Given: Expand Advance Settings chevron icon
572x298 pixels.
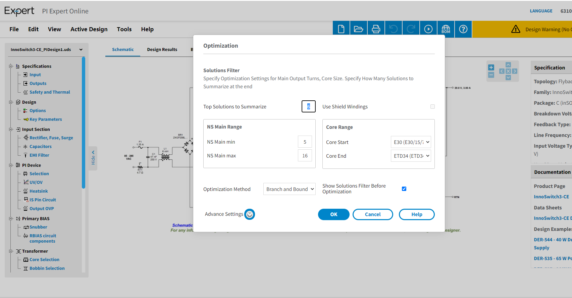Looking at the screenshot, I should point(250,214).
